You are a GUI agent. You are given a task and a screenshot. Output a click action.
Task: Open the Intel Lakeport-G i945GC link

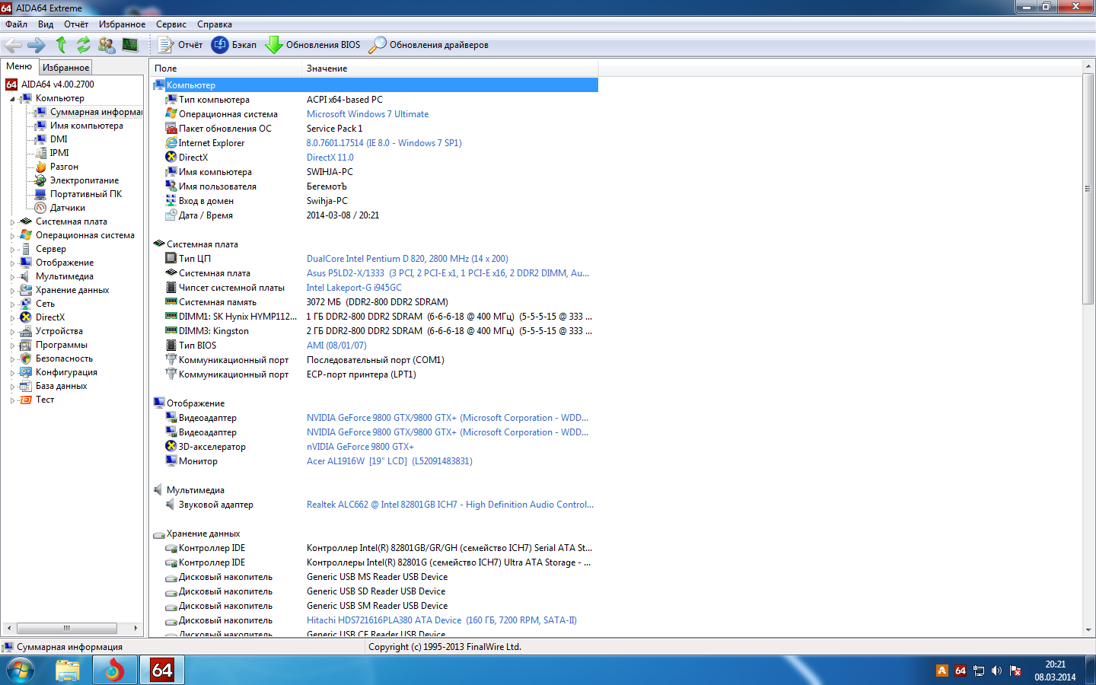pyautogui.click(x=354, y=288)
